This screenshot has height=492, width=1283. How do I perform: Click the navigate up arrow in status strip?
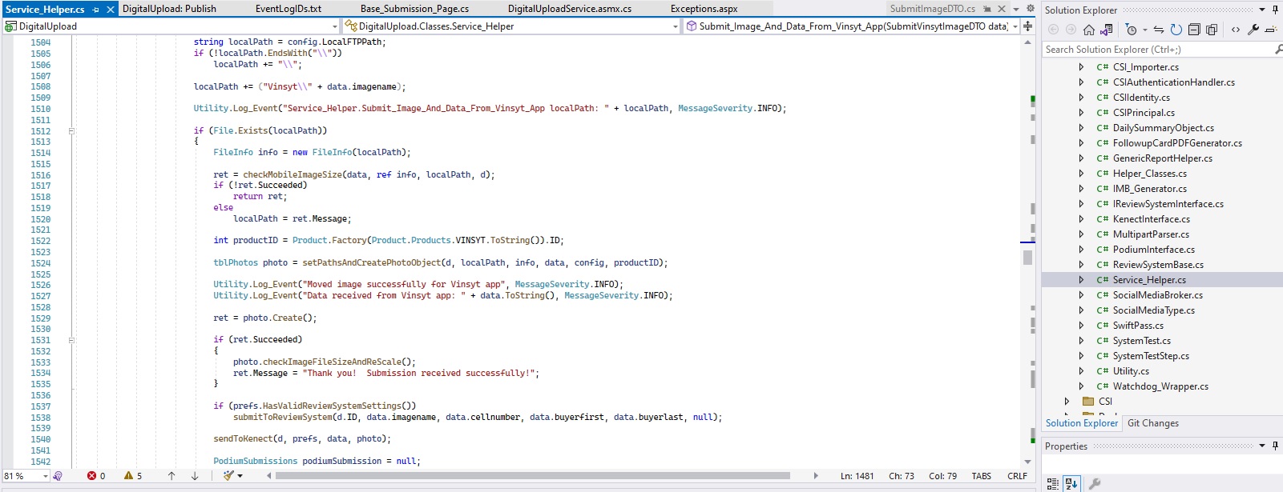[171, 476]
